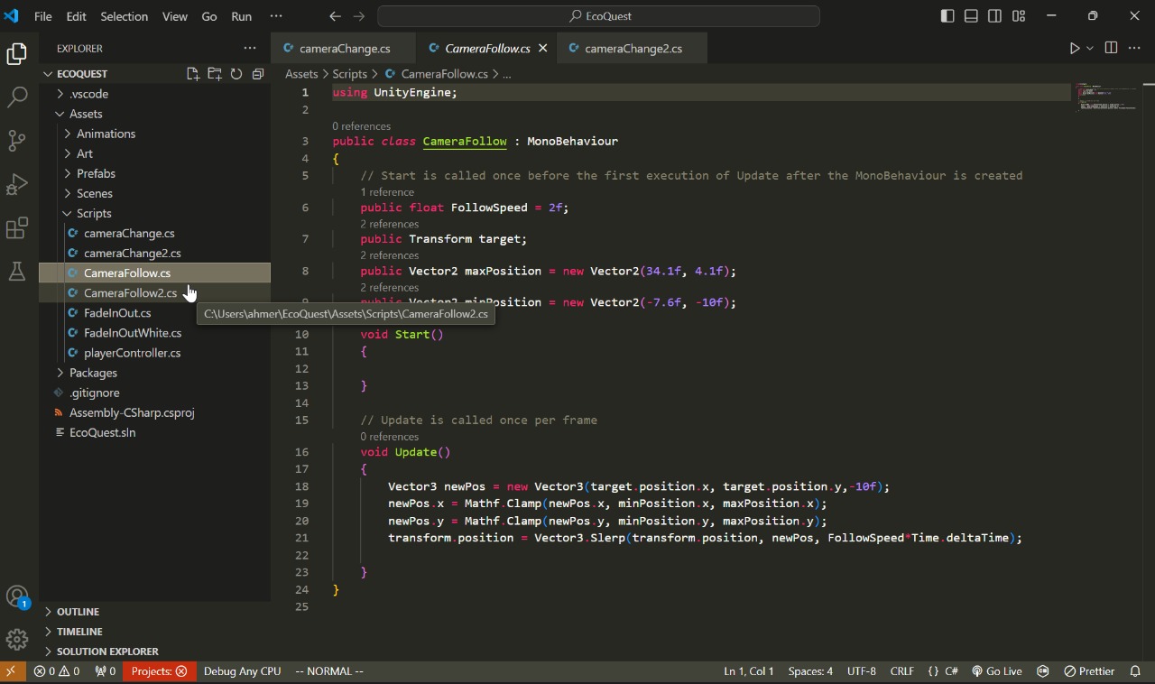Click Prettier in status bar
The image size is (1155, 684).
1089,671
